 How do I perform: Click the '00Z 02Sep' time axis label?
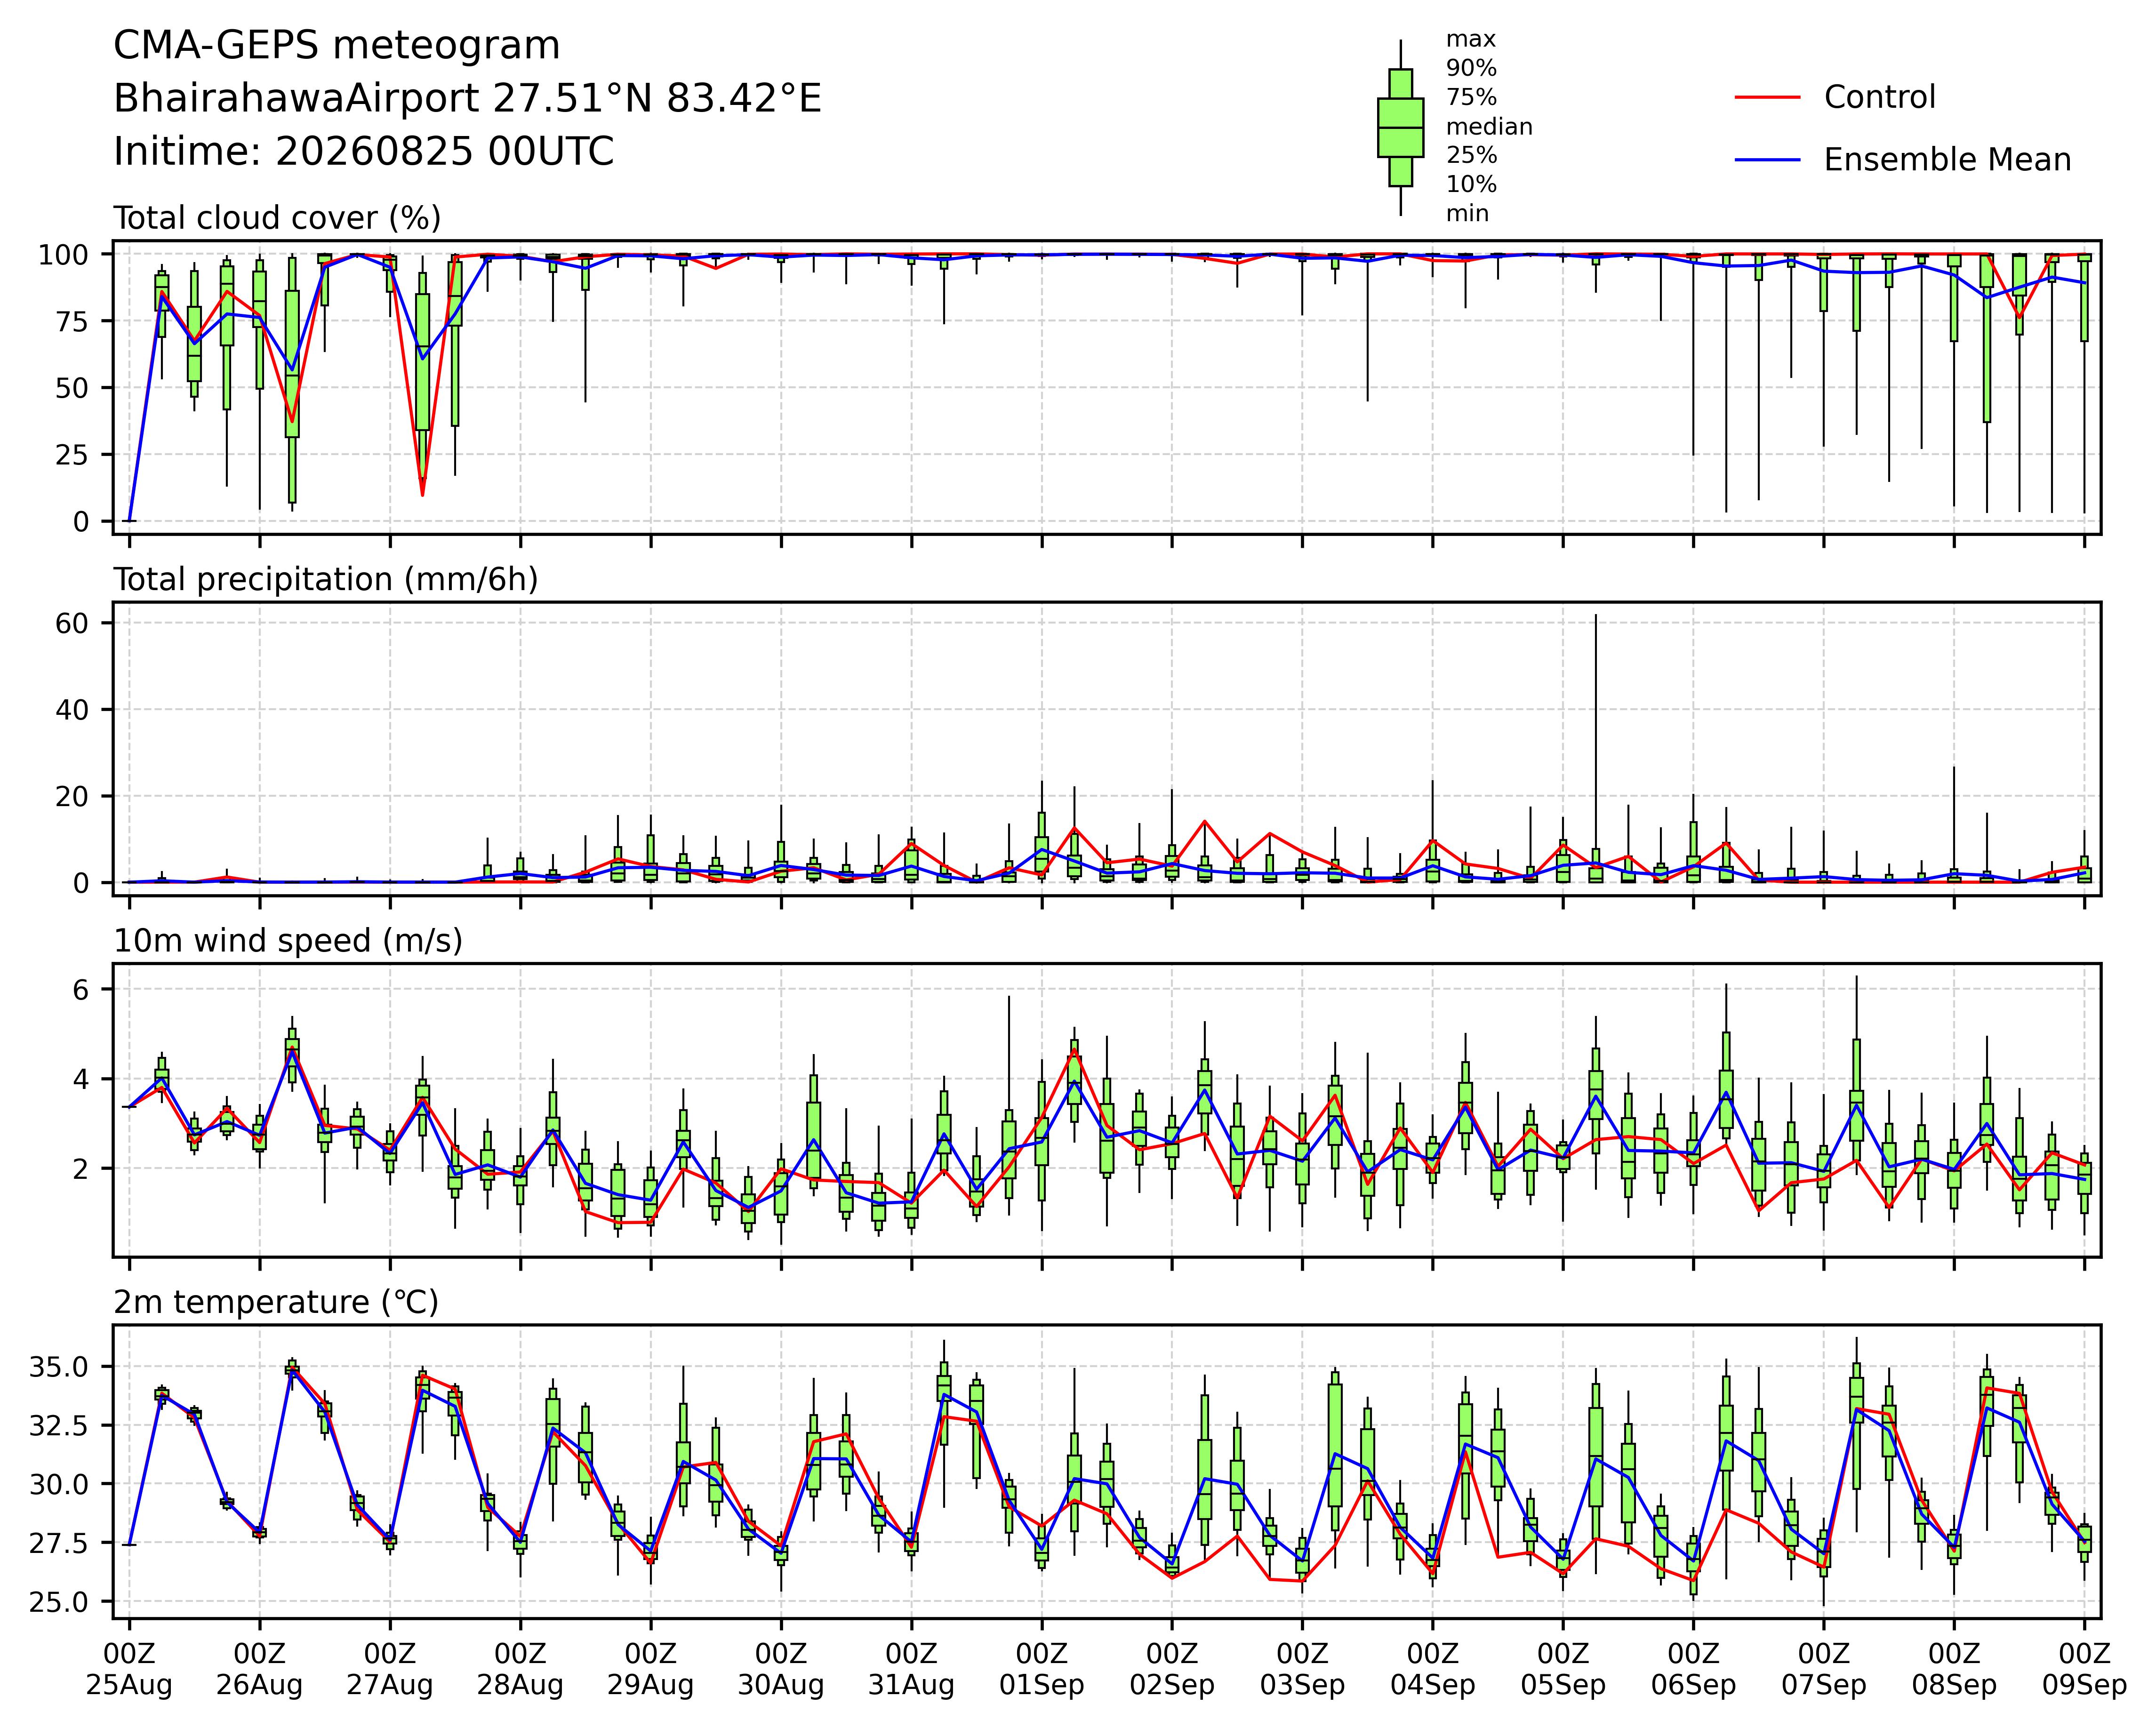pos(1172,1669)
